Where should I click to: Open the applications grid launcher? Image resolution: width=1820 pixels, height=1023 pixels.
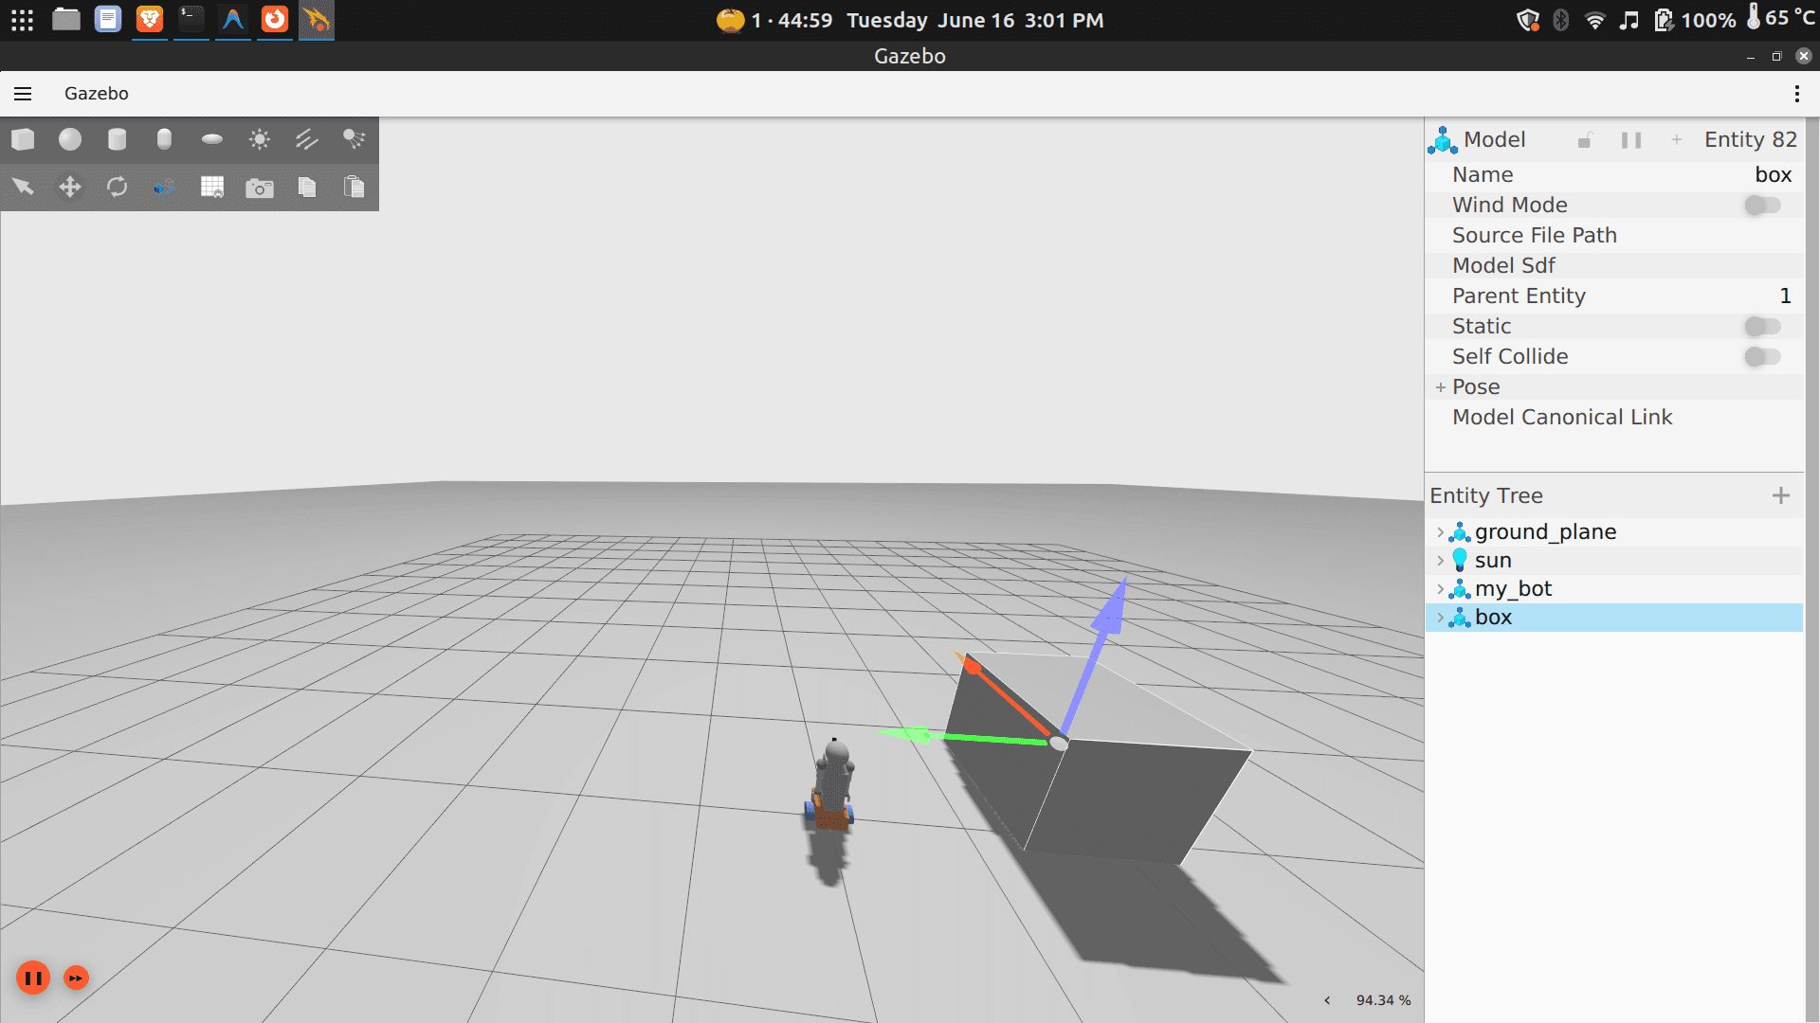coord(23,20)
